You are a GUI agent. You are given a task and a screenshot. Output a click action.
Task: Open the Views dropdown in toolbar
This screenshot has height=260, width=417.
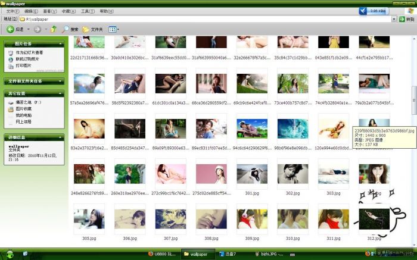[x=113, y=29]
